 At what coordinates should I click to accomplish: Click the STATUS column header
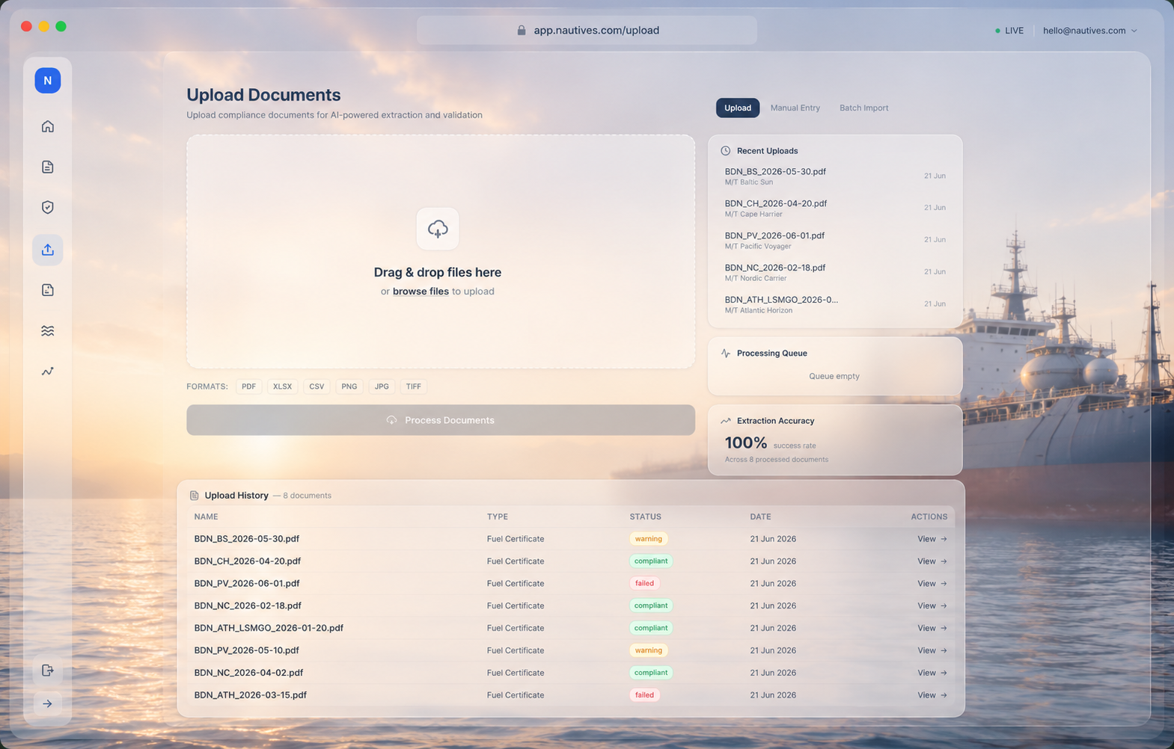tap(645, 517)
